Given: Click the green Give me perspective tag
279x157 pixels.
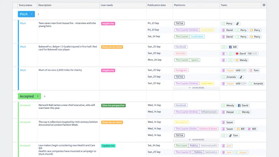Looking at the screenshot, I should [113, 106].
